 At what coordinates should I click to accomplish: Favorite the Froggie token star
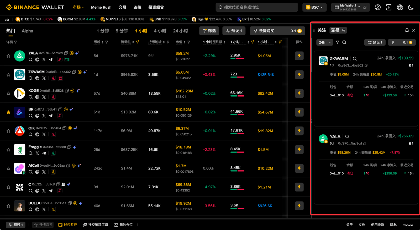(x=8, y=150)
